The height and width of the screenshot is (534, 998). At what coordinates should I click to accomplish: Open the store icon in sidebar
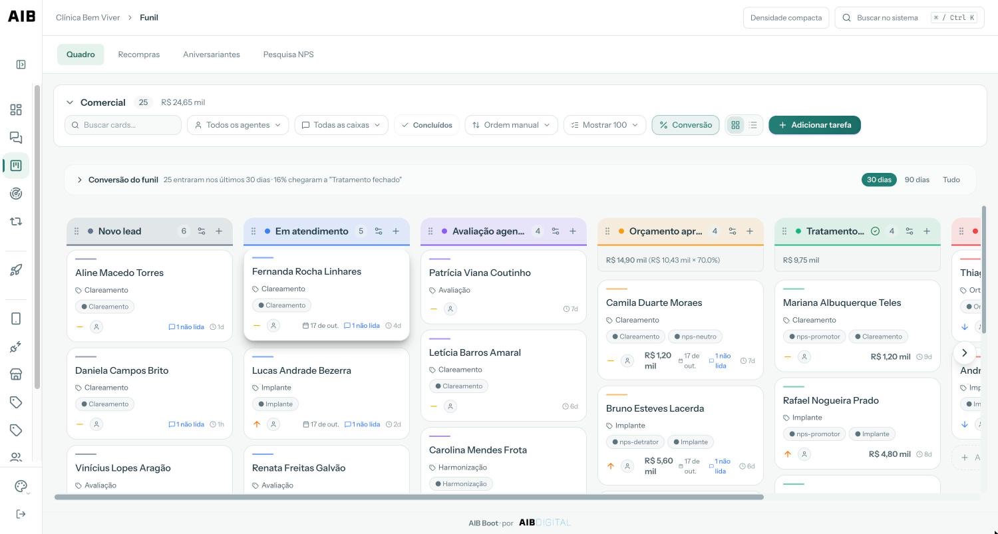[x=16, y=374]
